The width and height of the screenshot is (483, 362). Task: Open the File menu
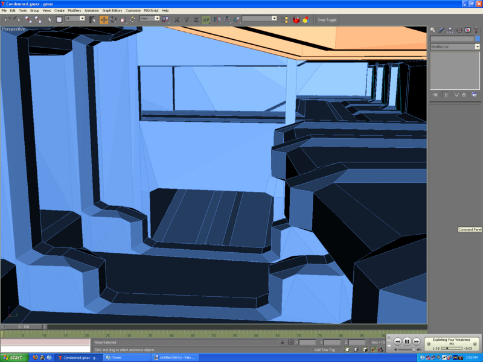4,10
